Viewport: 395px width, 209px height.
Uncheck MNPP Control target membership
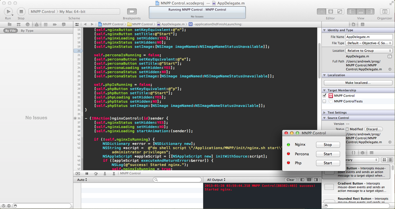[324, 96]
